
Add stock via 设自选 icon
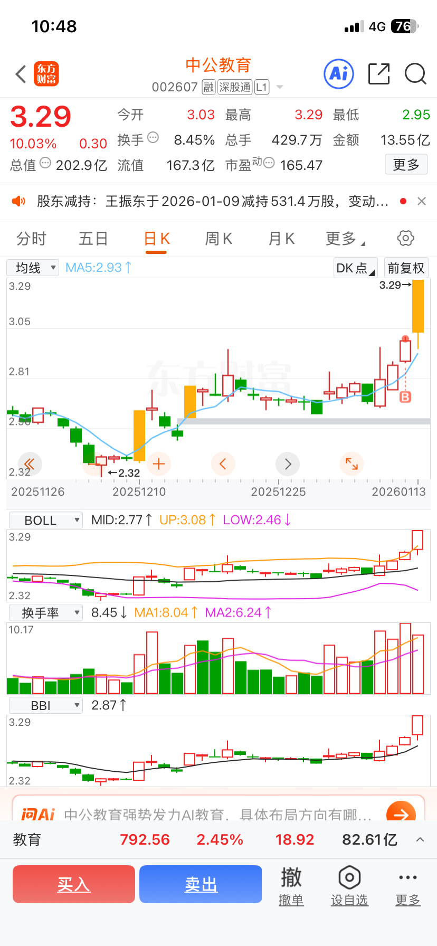(x=349, y=886)
